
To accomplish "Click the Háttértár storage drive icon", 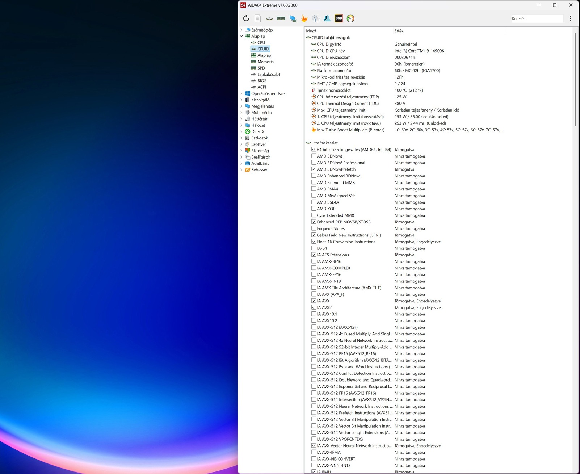I will 248,119.
